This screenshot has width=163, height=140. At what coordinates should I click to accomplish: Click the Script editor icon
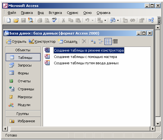click(133, 20)
